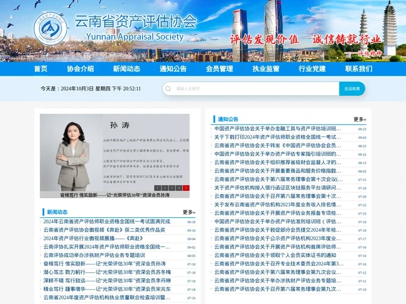Viewport: 406px width, 304px height.
Task: Open the 通知公告 navigation item
Action: [x=173, y=69]
